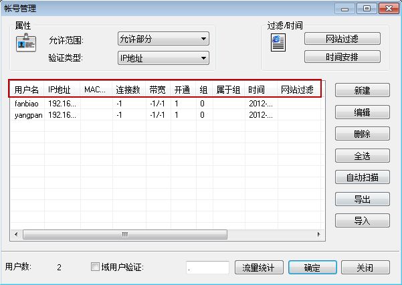
Task: Click the domain input field beside 域用户验证
Action: point(207,268)
